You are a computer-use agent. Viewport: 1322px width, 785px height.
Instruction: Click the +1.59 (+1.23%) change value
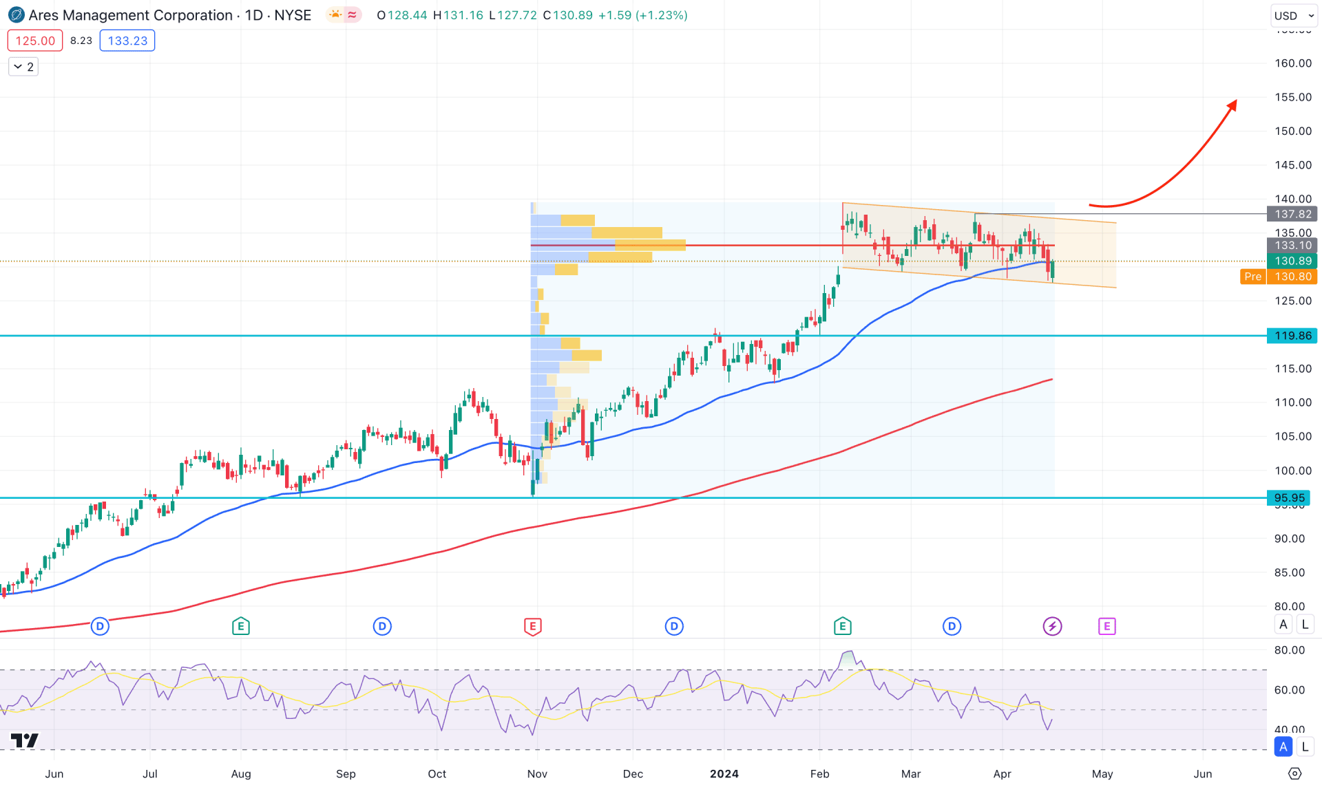(x=642, y=15)
